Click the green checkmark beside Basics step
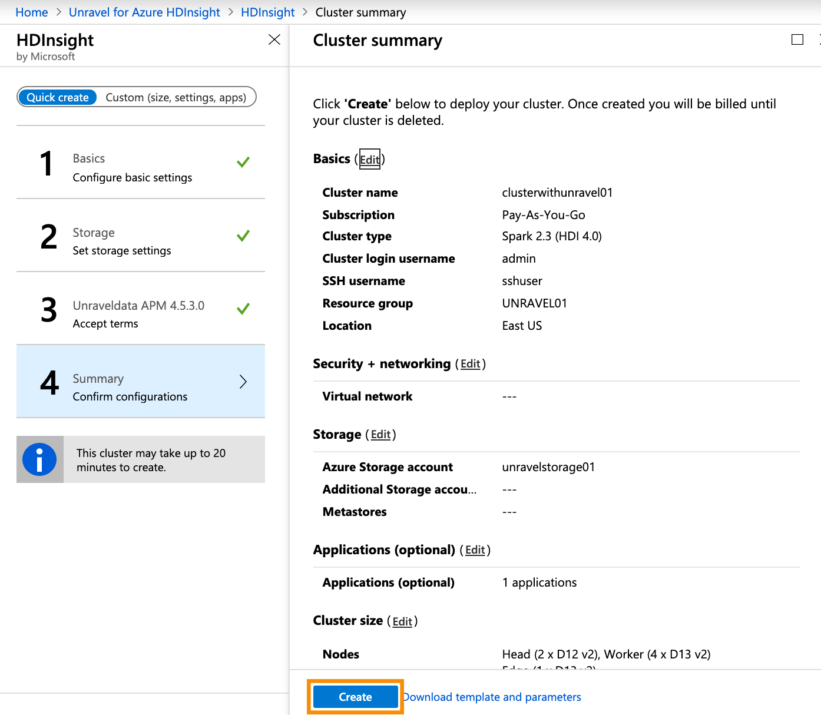The width and height of the screenshot is (821, 715). [x=243, y=162]
